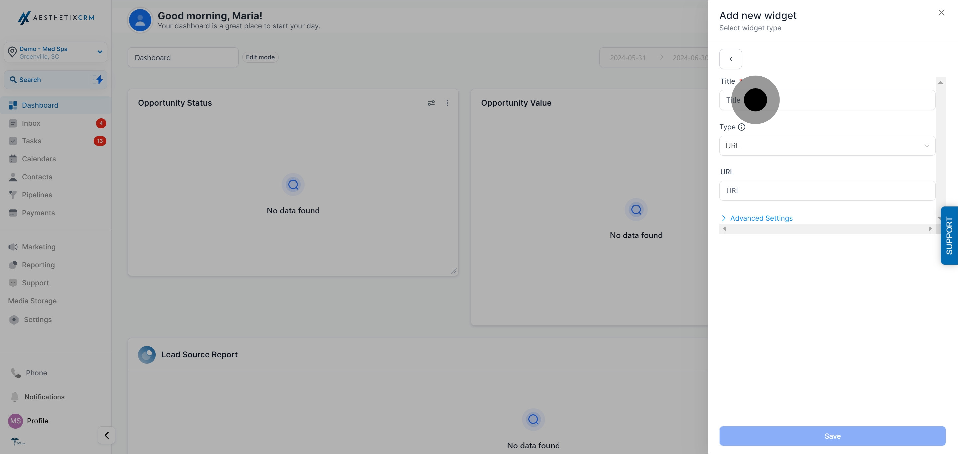Click the Pipelines funnel icon
Viewport: 958px width, 454px height.
click(13, 195)
